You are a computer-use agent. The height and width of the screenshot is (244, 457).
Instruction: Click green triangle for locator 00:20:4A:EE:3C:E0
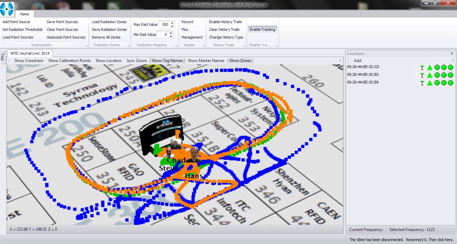click(430, 75)
